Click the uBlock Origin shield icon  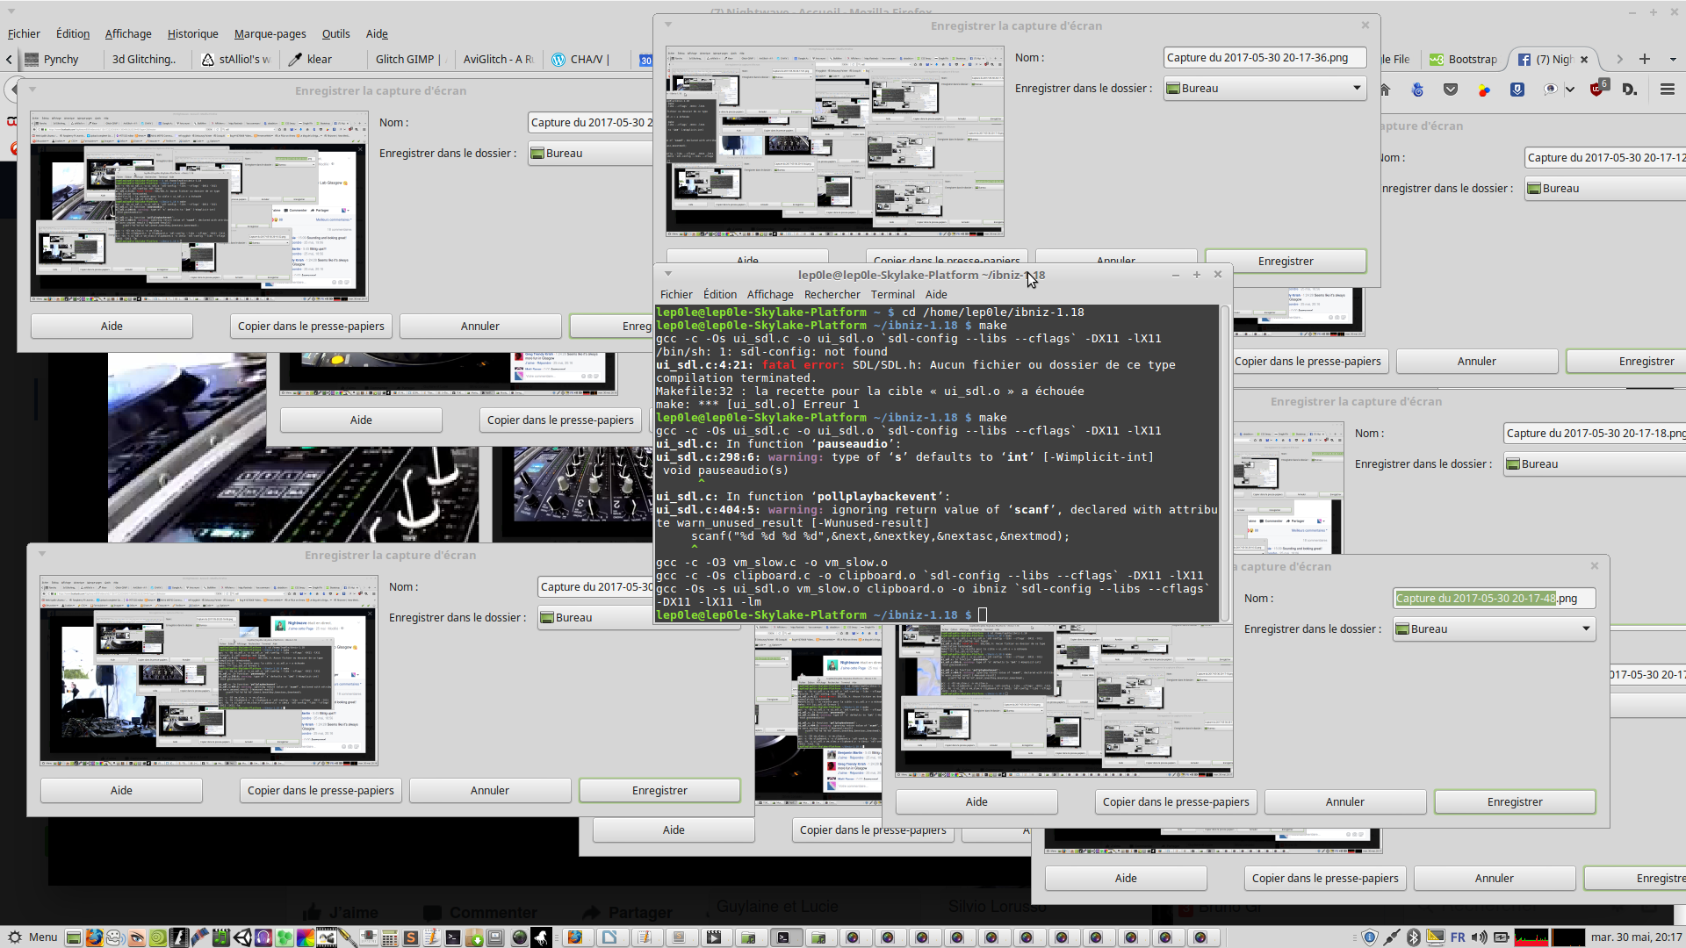point(1597,90)
